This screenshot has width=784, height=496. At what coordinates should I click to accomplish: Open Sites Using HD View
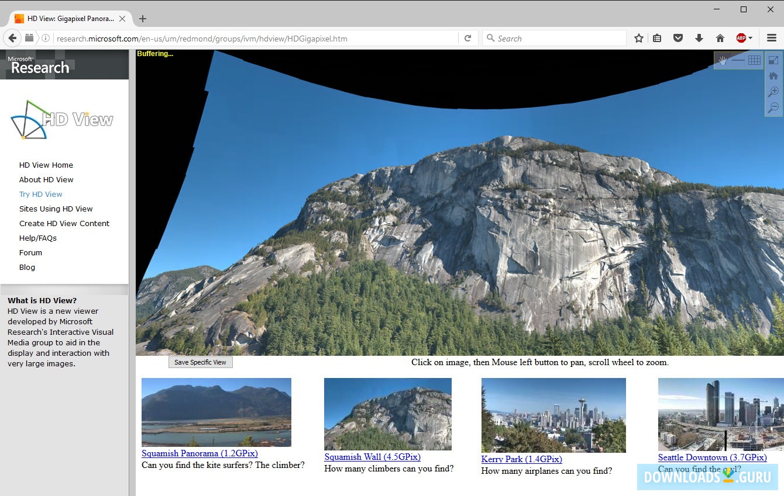click(56, 209)
